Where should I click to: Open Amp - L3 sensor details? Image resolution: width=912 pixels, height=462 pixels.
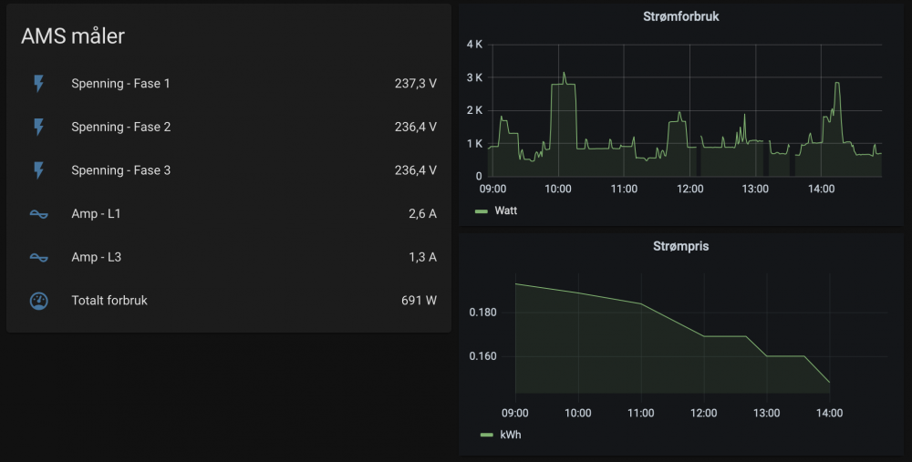tap(97, 258)
